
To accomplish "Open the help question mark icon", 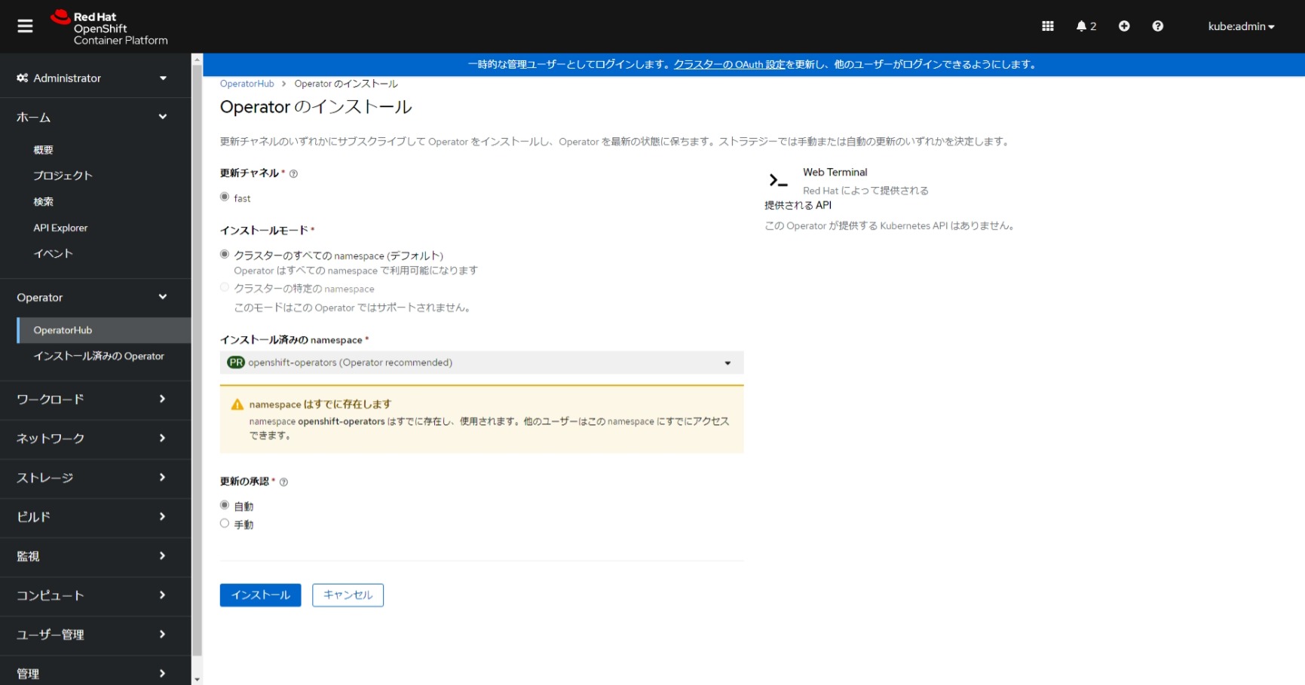I will [x=1159, y=26].
